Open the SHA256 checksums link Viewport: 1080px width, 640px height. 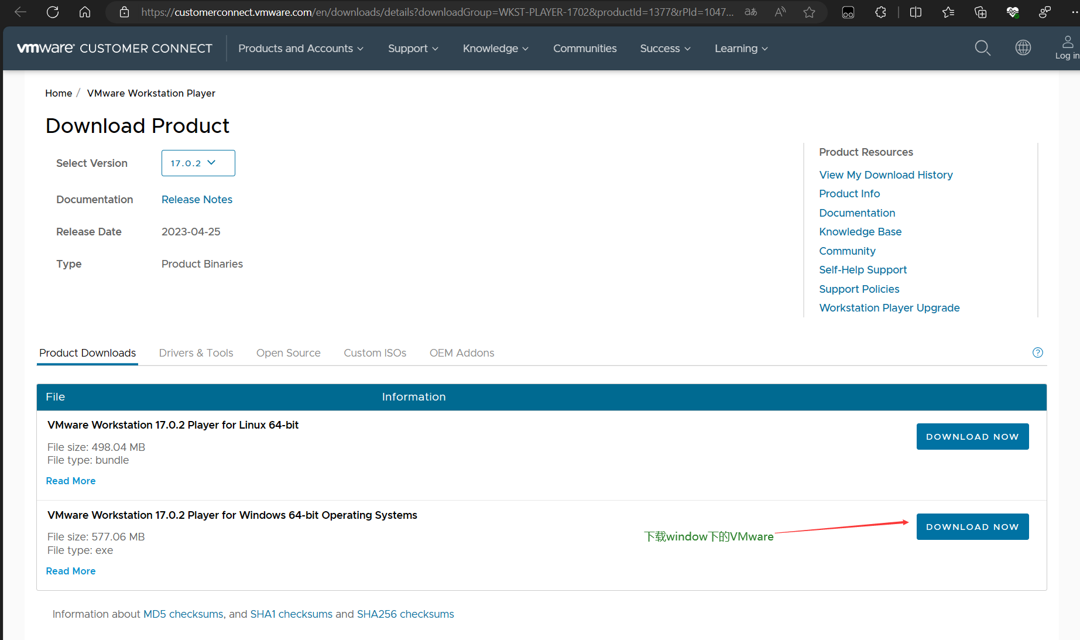(405, 614)
